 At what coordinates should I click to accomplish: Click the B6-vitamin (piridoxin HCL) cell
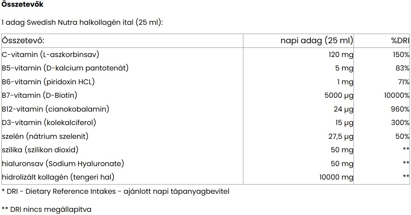[48, 82]
